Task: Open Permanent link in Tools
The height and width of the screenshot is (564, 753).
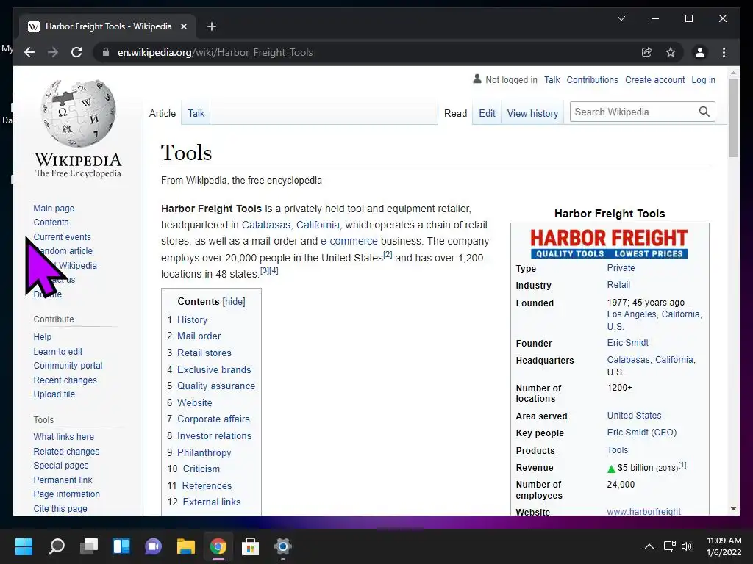Action: point(63,480)
